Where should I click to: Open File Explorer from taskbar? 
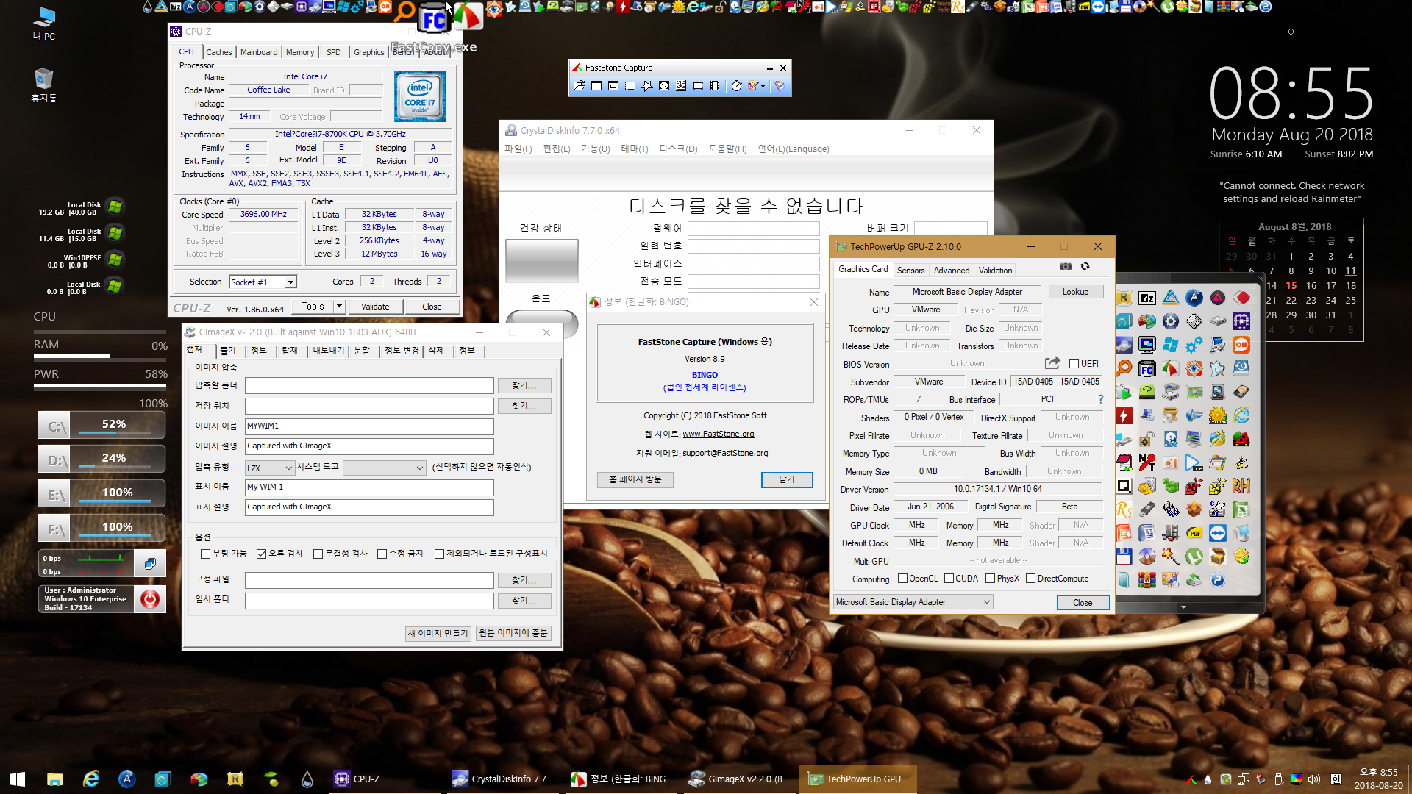(54, 779)
